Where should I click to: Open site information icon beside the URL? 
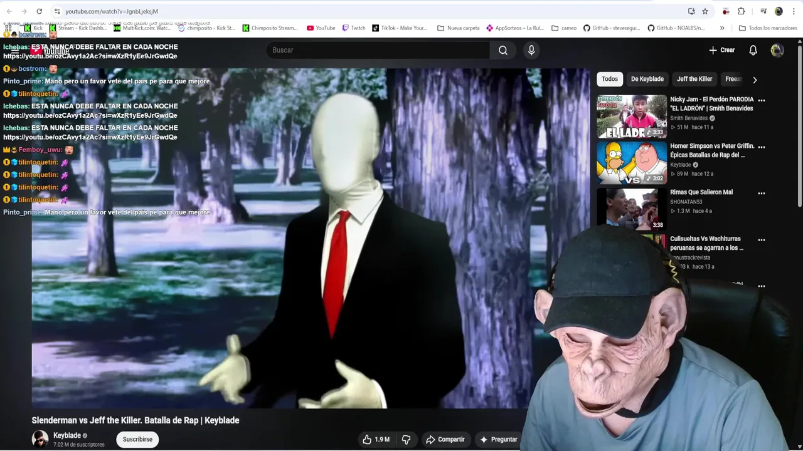[57, 11]
